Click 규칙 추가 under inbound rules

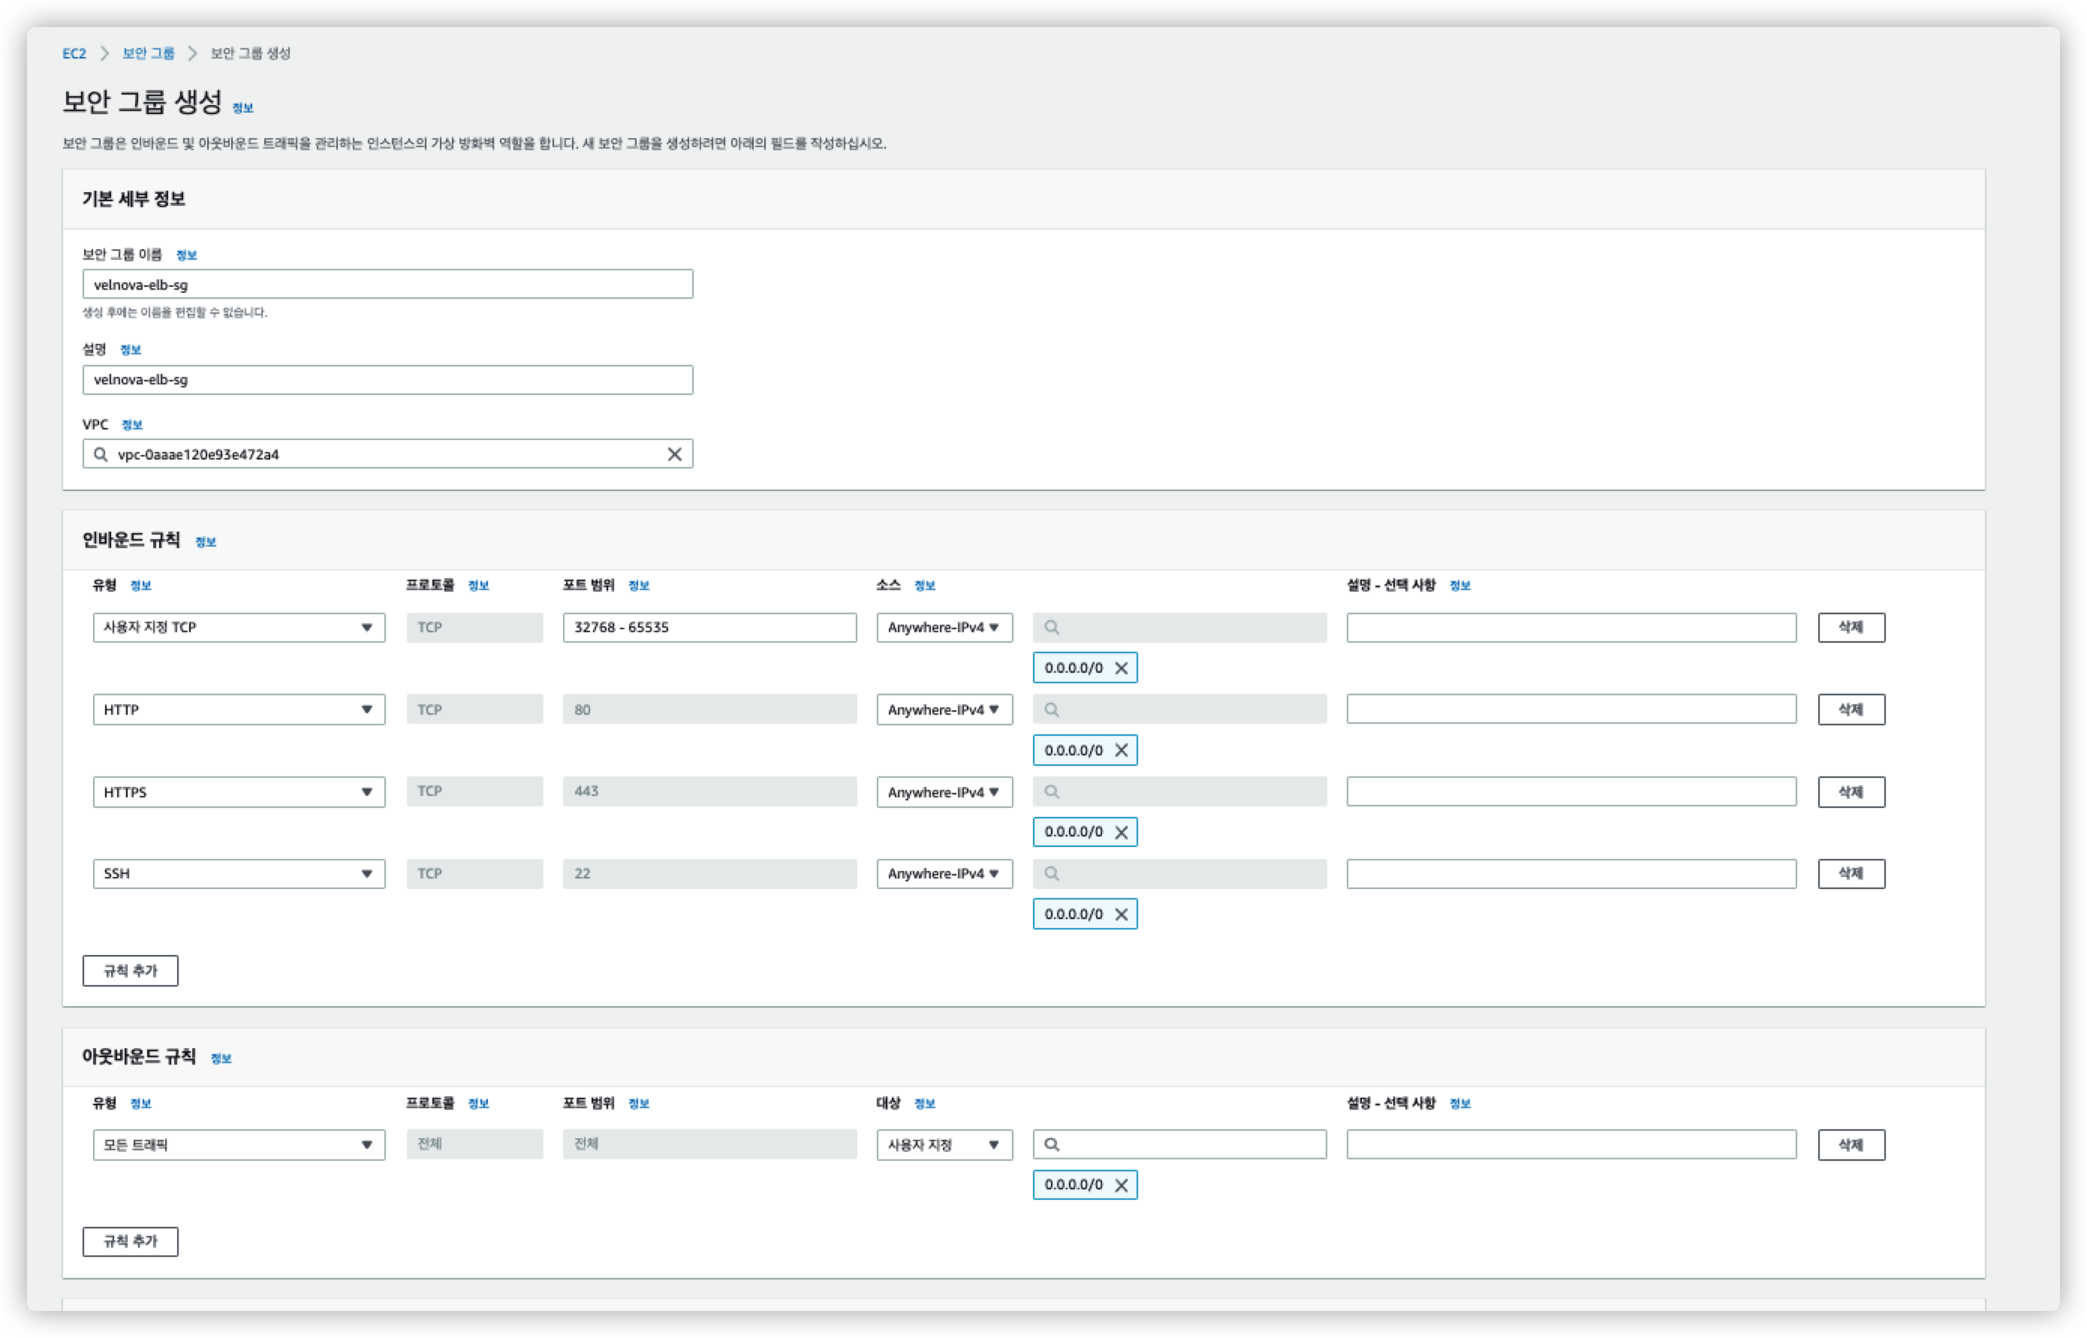(x=131, y=971)
